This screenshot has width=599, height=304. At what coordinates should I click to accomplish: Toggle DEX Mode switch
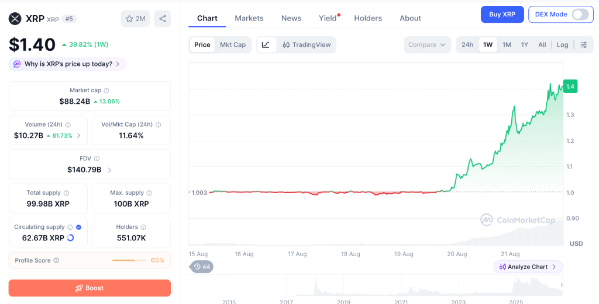[580, 15]
